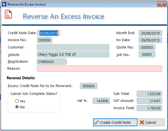168x131 pixels.
Task: Click the Vat % field
Action: (x=101, y=101)
